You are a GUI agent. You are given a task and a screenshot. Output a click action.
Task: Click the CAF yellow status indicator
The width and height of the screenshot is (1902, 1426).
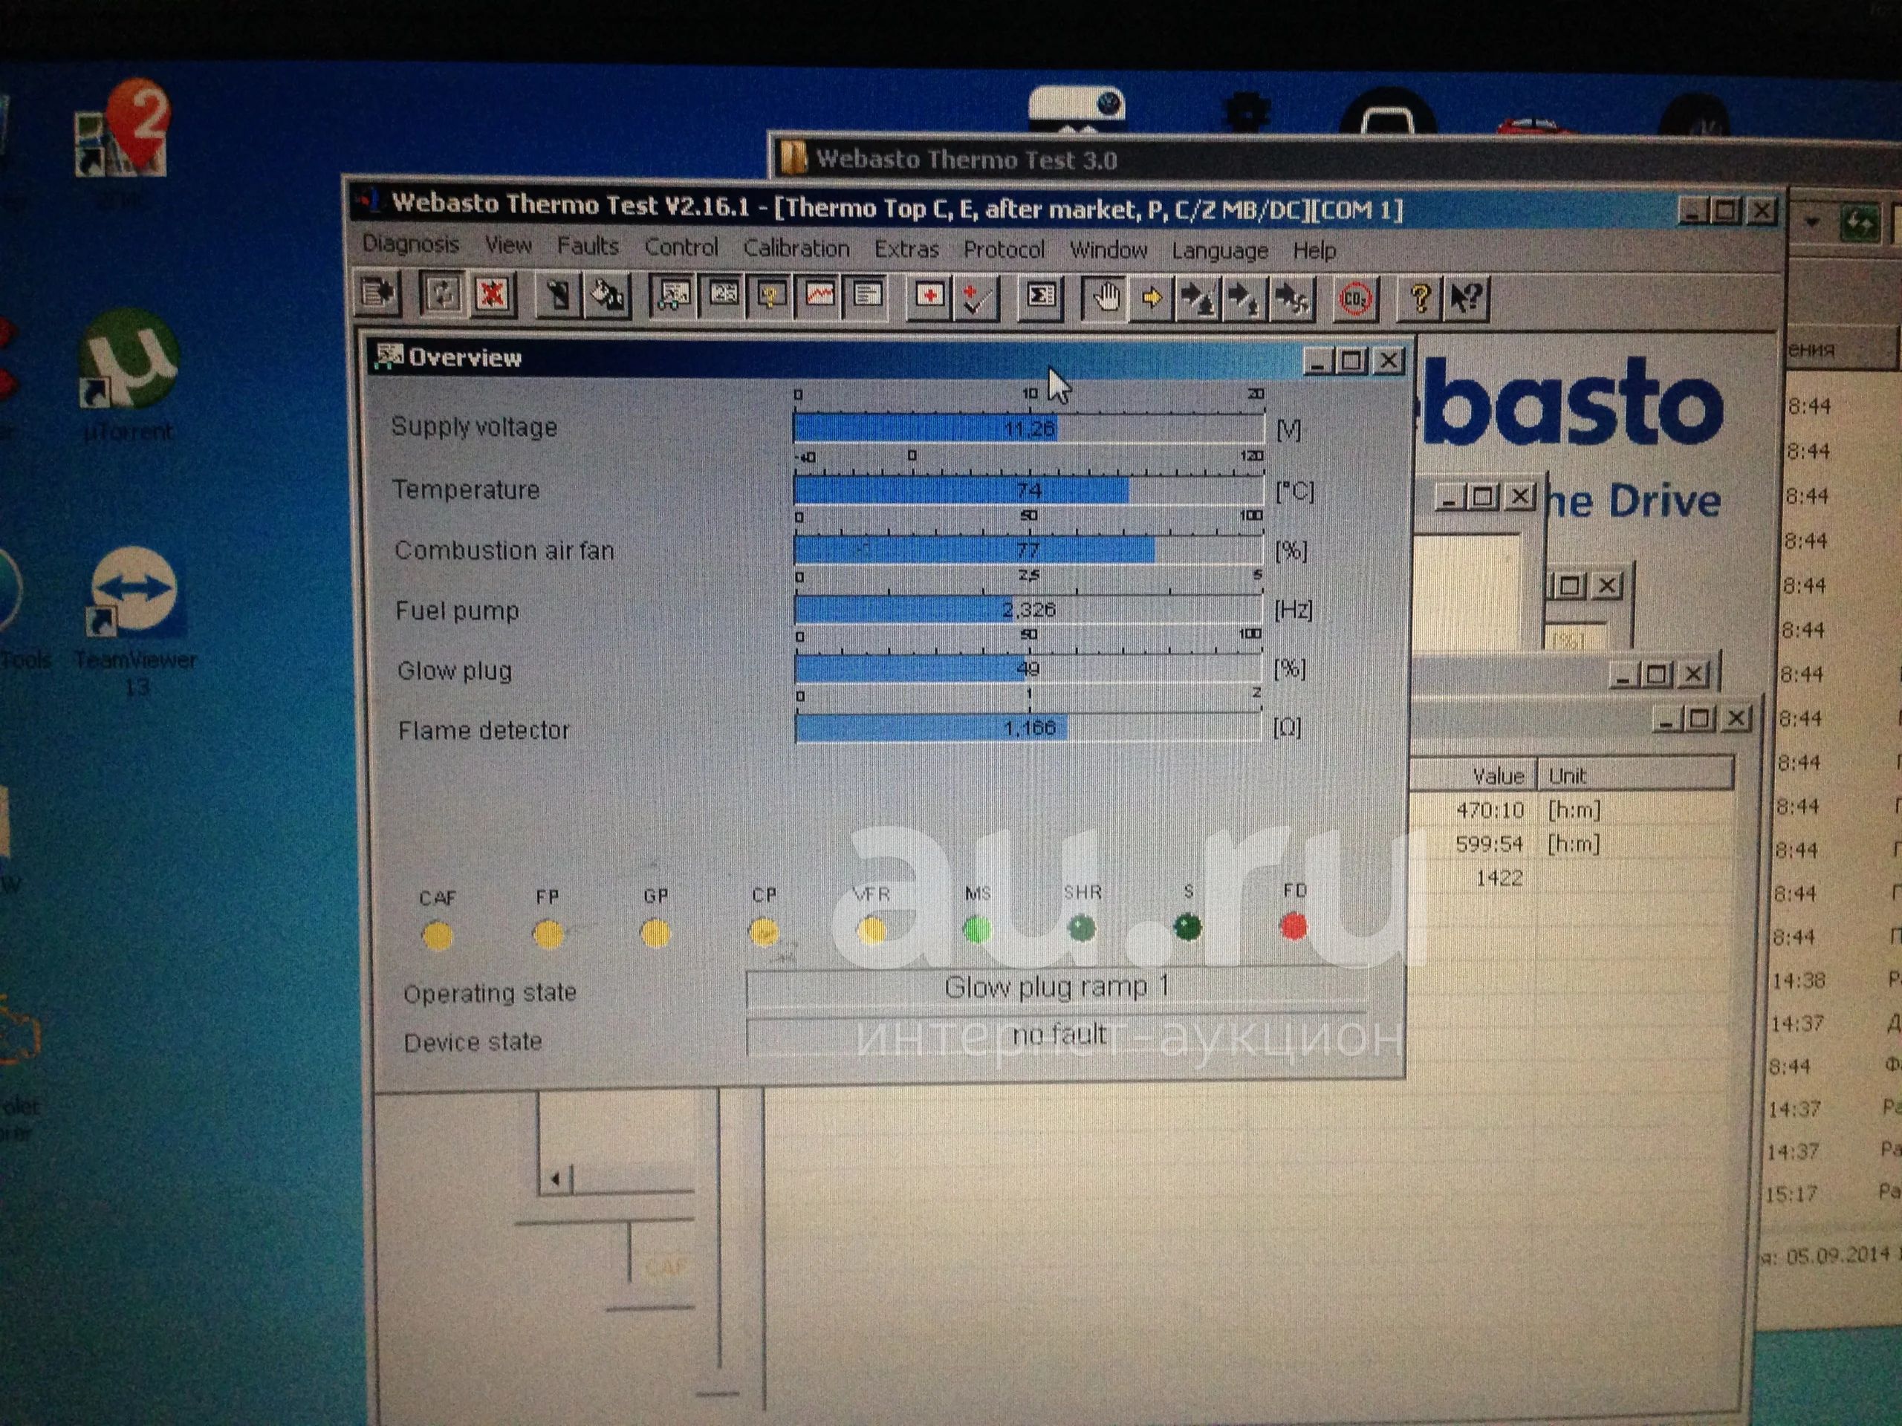click(x=438, y=936)
